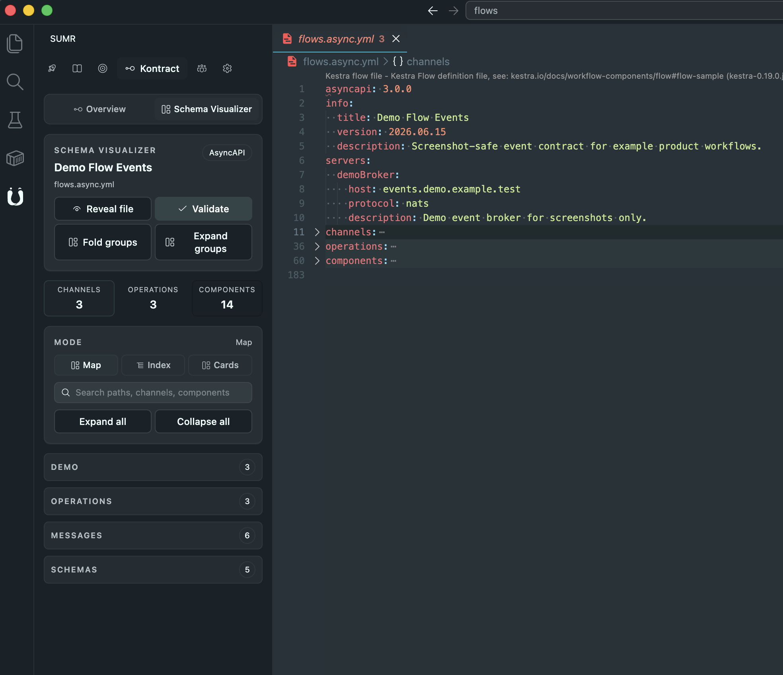Click the protocol: nats line
This screenshot has height=675, width=783.
point(389,204)
